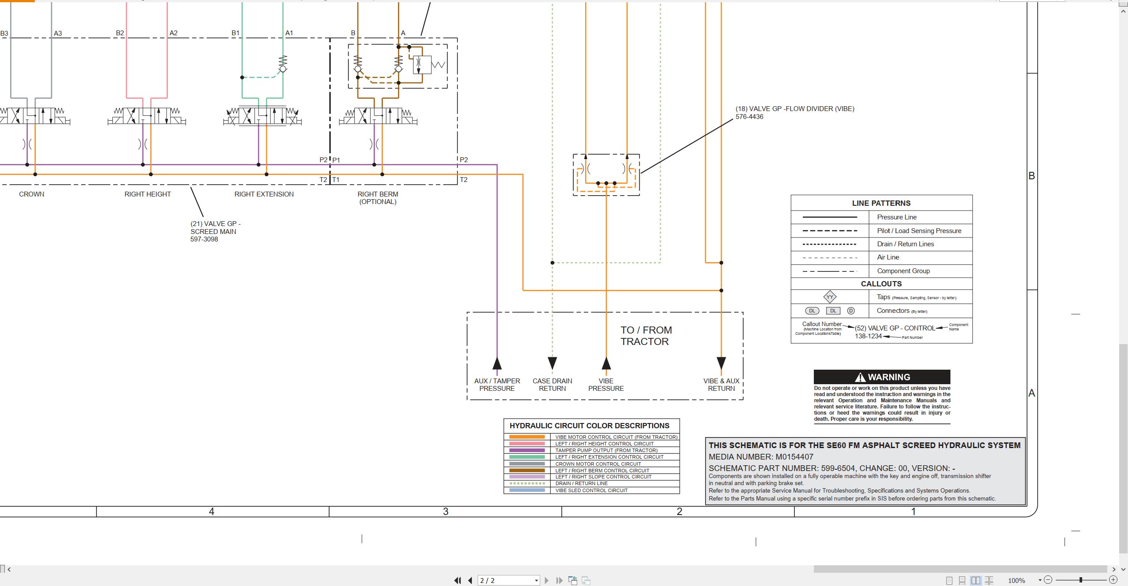Toggle two-page facing view

click(x=976, y=580)
